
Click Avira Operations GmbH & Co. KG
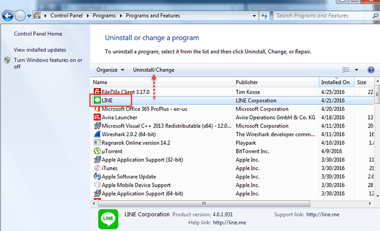(276, 117)
